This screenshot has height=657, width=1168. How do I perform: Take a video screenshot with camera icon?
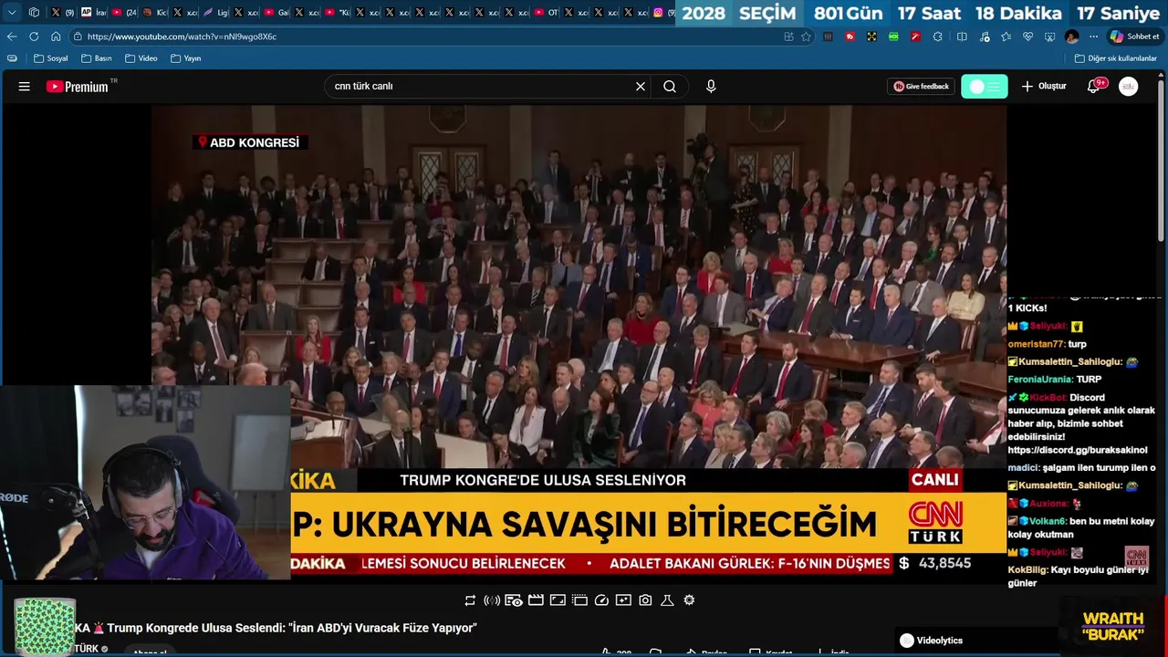point(645,600)
